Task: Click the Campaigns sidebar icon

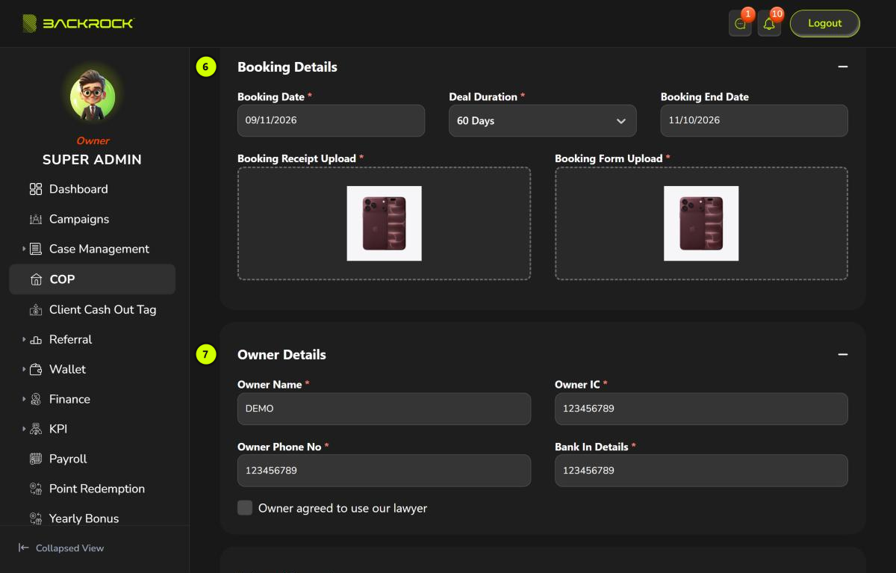Action: (36, 219)
